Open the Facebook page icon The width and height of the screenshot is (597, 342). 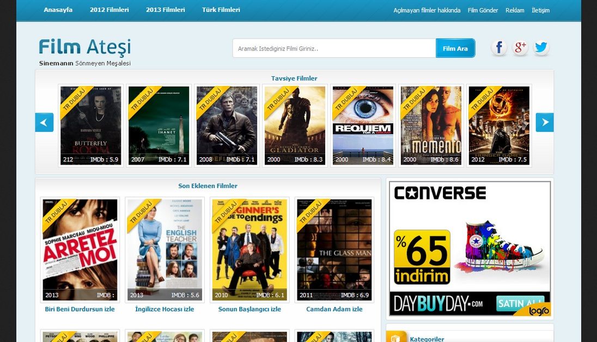click(x=499, y=48)
